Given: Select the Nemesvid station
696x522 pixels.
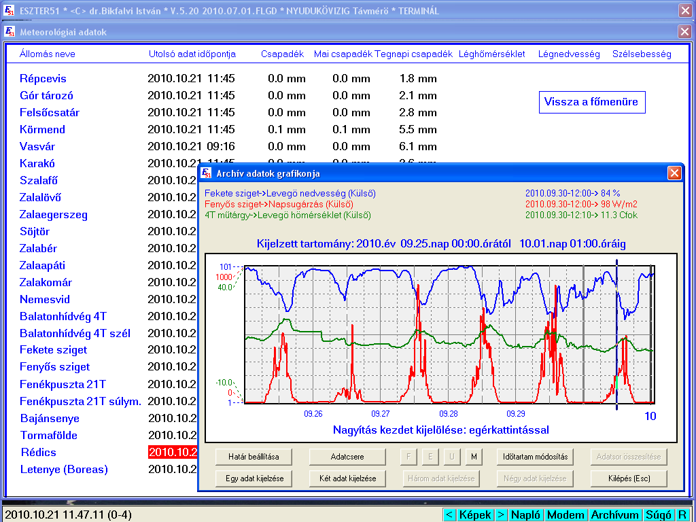Looking at the screenshot, I should point(44,299).
